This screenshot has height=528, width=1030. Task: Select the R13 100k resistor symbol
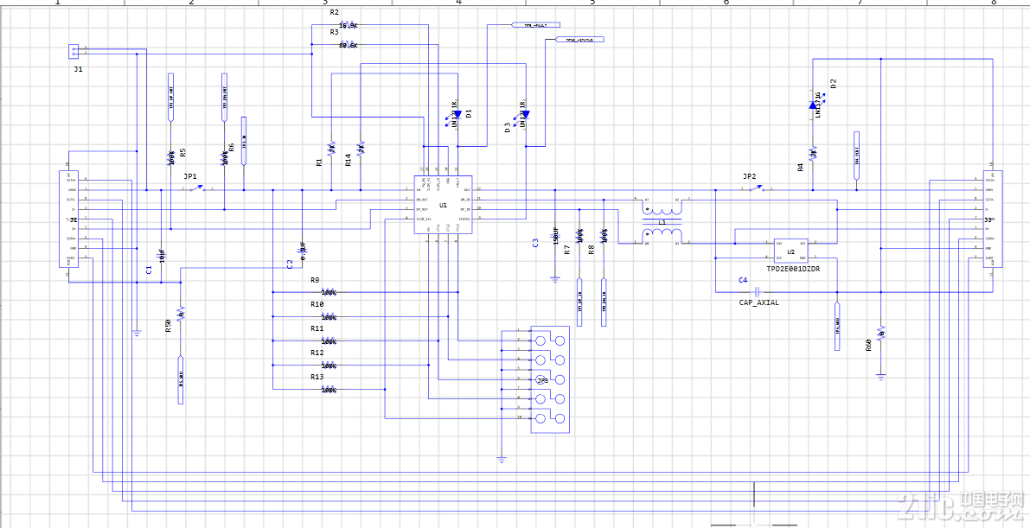(329, 390)
